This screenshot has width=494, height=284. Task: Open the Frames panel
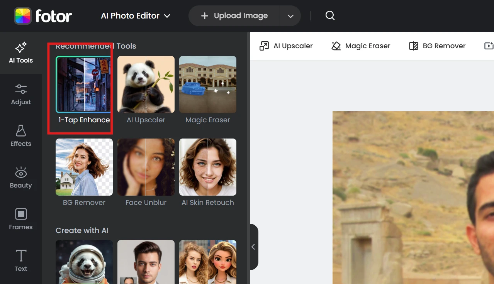(x=21, y=219)
